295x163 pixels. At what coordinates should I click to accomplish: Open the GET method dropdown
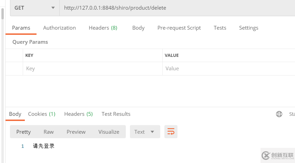click(34, 8)
